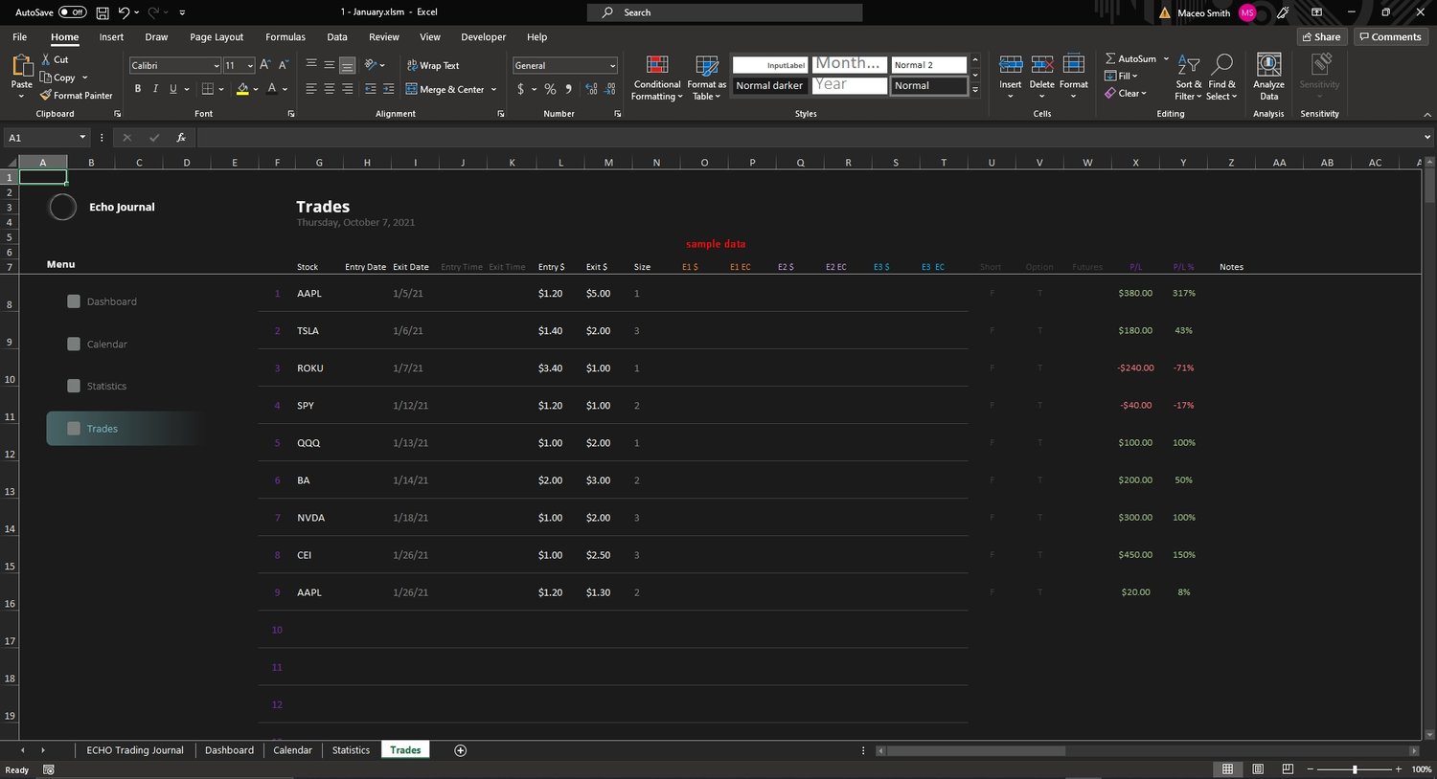
Task: Toggle the Bottom Align button
Action: (x=347, y=65)
